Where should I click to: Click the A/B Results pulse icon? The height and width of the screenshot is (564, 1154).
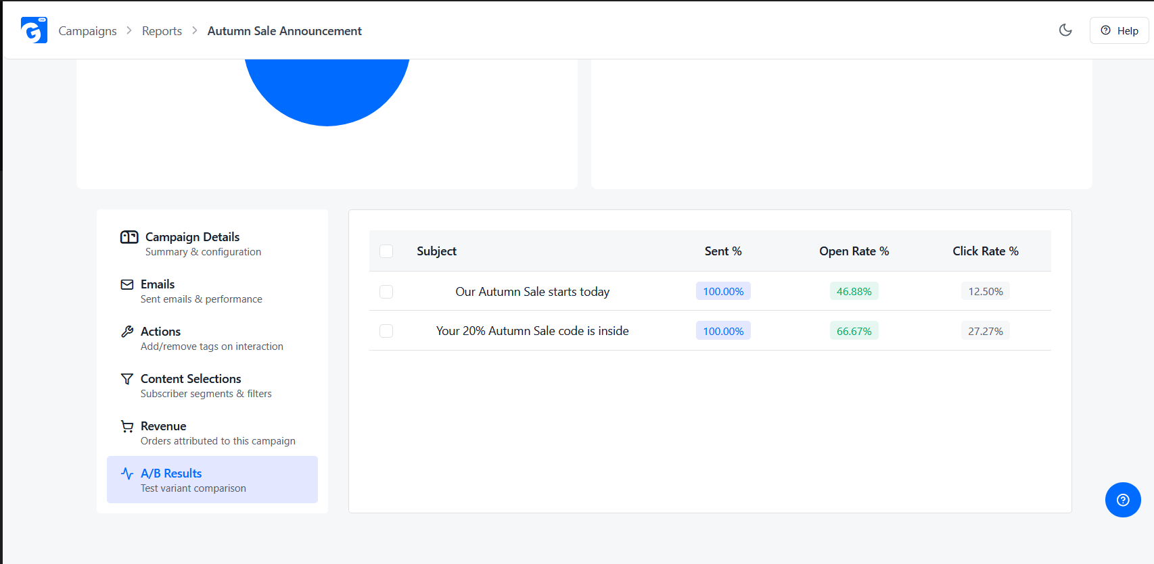[127, 473]
